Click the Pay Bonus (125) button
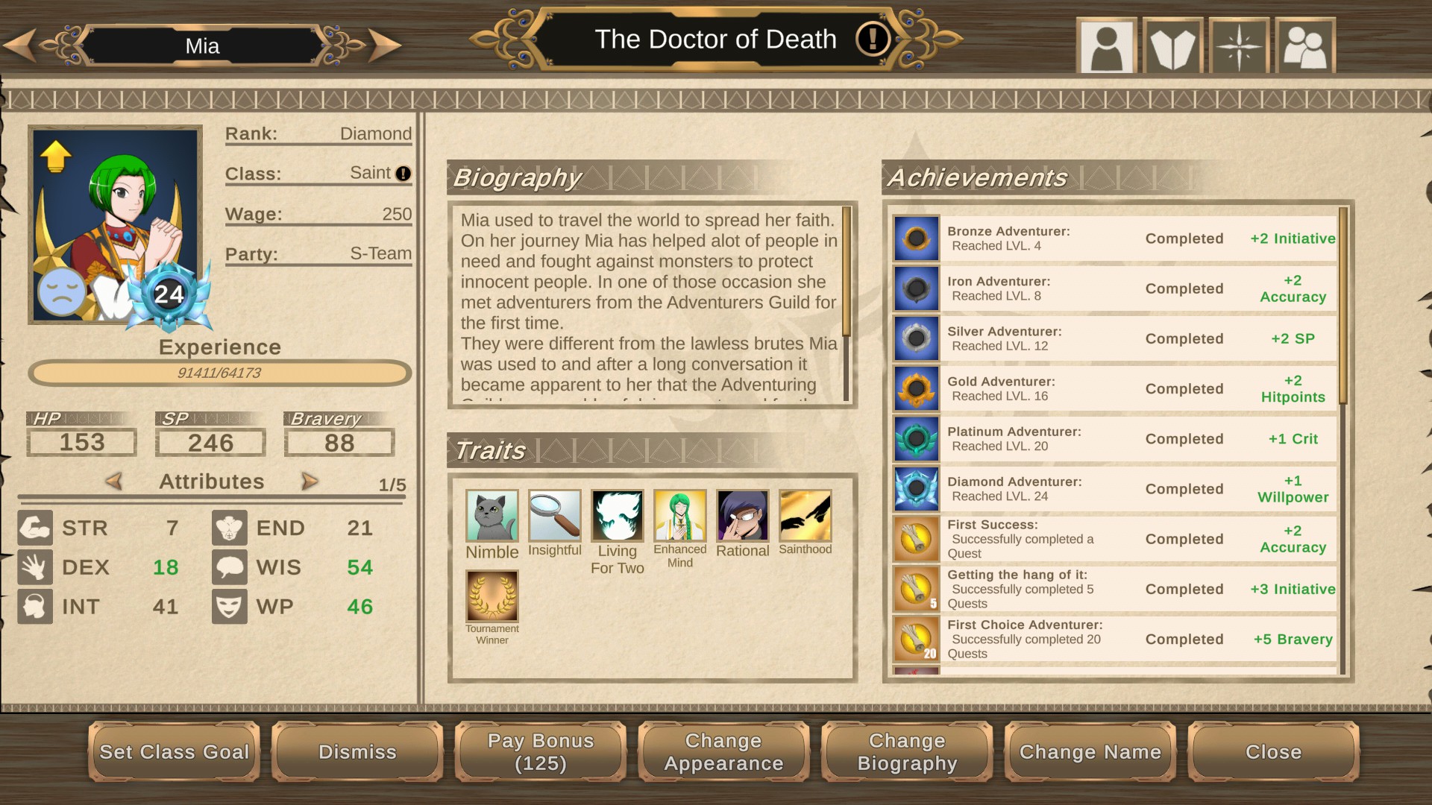Image resolution: width=1432 pixels, height=805 pixels. (541, 752)
